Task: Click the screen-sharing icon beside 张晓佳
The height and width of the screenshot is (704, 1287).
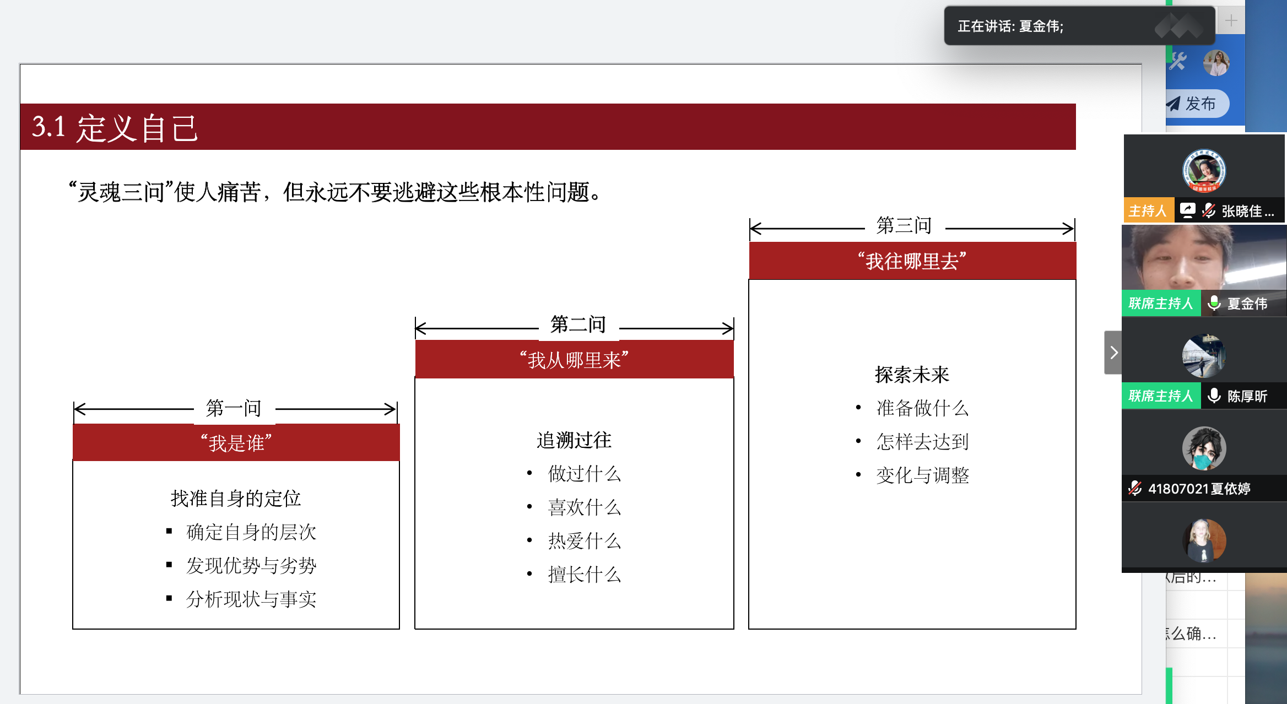Action: pos(1188,210)
